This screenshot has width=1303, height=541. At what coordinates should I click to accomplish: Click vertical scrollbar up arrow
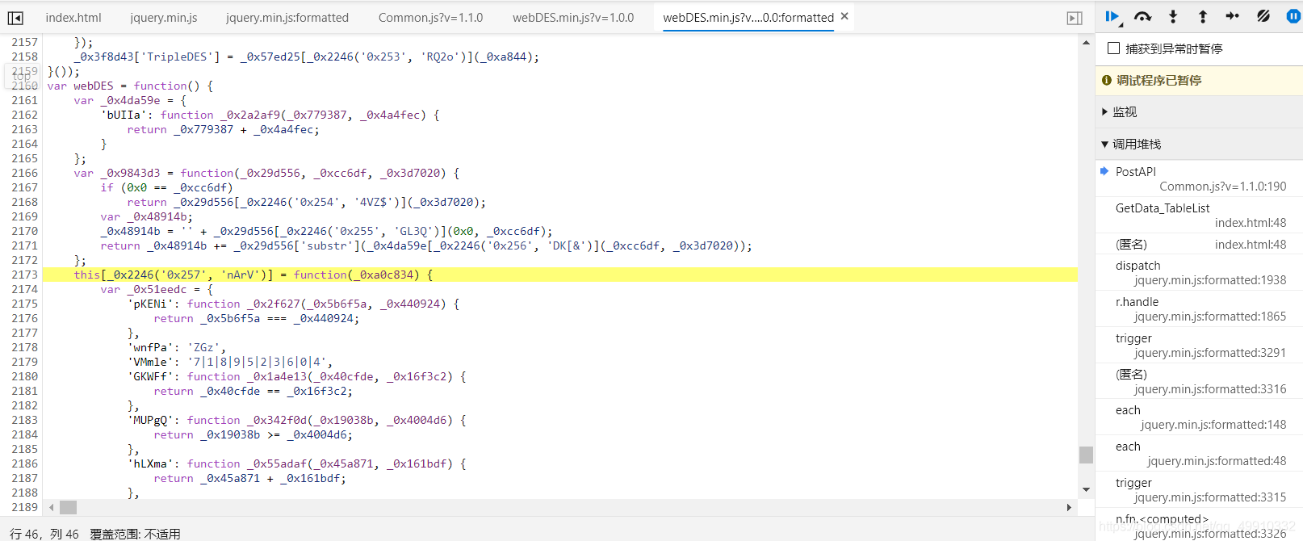tap(1086, 42)
